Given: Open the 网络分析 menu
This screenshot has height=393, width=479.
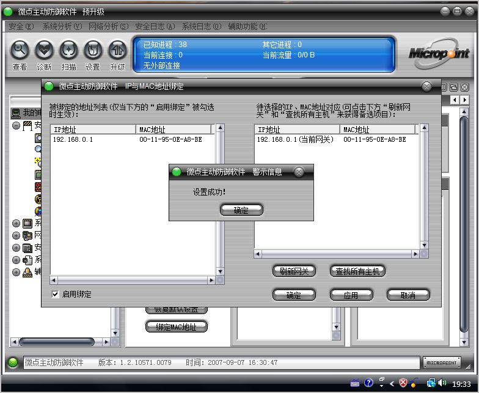Looking at the screenshot, I should (x=109, y=27).
